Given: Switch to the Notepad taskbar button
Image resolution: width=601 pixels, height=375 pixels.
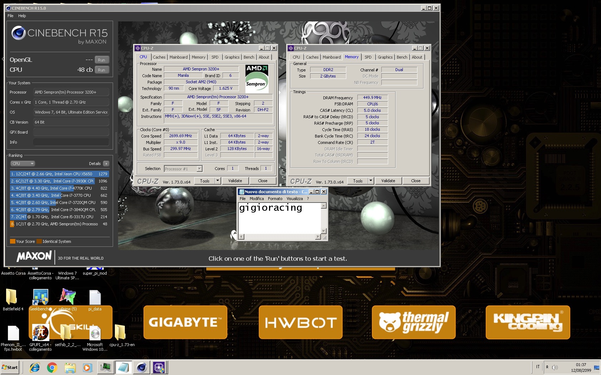Looking at the screenshot, I should [x=123, y=367].
